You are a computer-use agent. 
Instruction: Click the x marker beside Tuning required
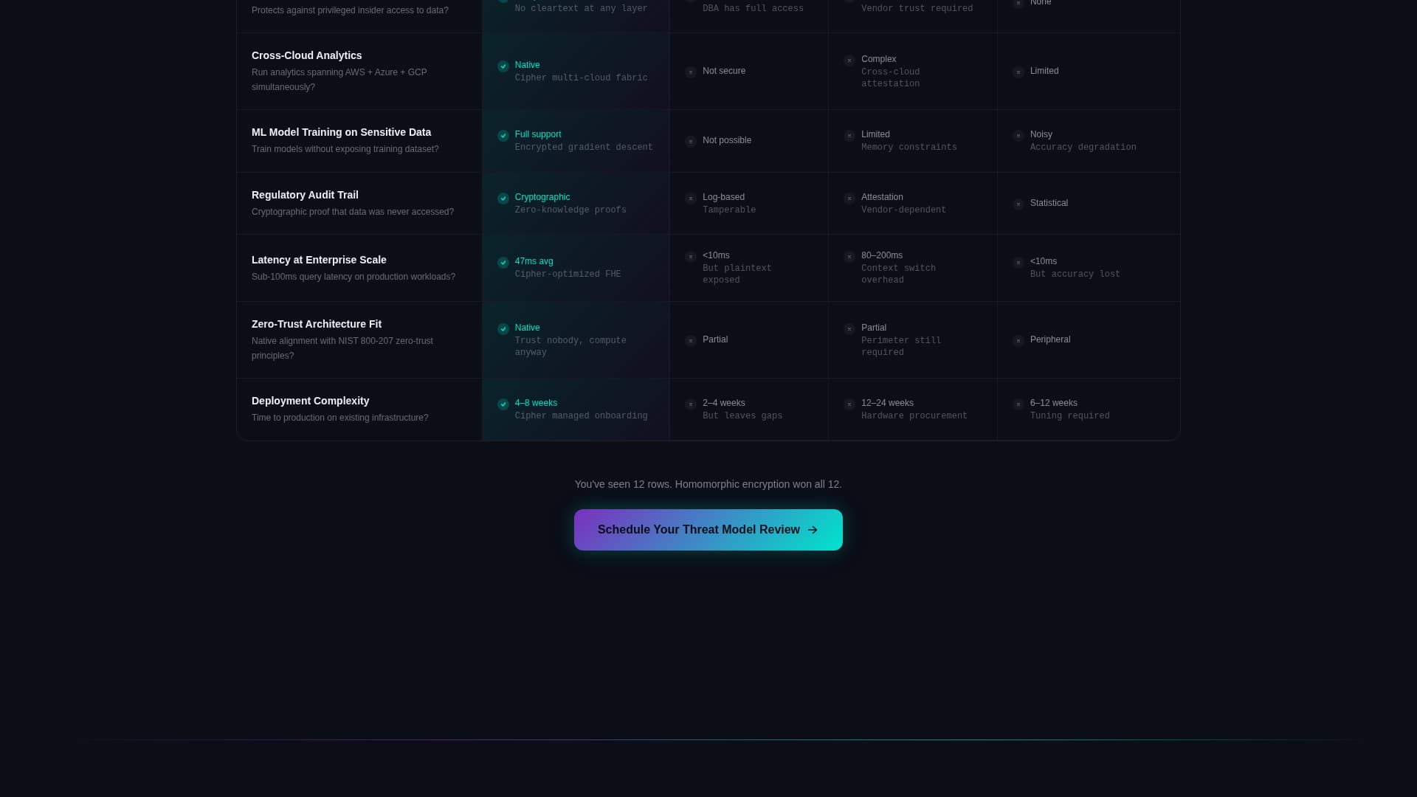point(1018,404)
